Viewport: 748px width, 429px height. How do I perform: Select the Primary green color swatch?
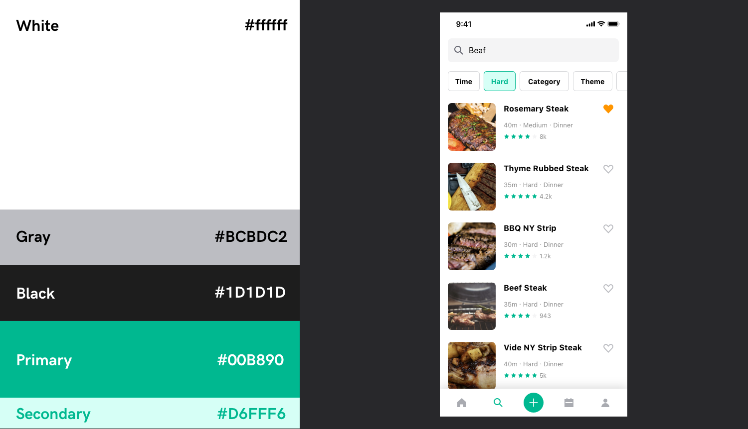pyautogui.click(x=150, y=359)
